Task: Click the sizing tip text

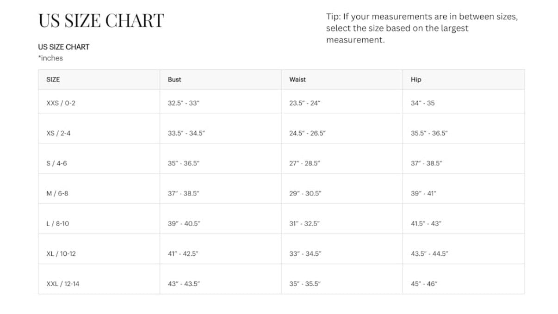Action: point(422,28)
